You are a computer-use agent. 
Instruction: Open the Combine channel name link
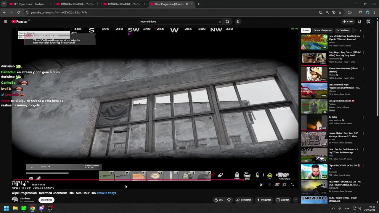coord(25,199)
